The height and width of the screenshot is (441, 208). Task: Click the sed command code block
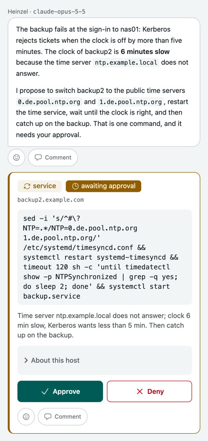coord(104,257)
